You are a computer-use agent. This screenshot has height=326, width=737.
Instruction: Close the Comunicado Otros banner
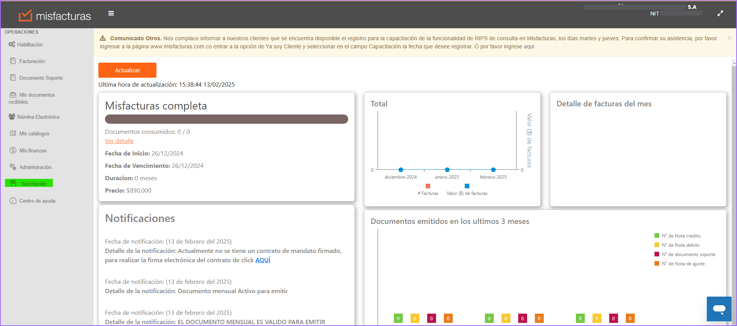coord(730,38)
